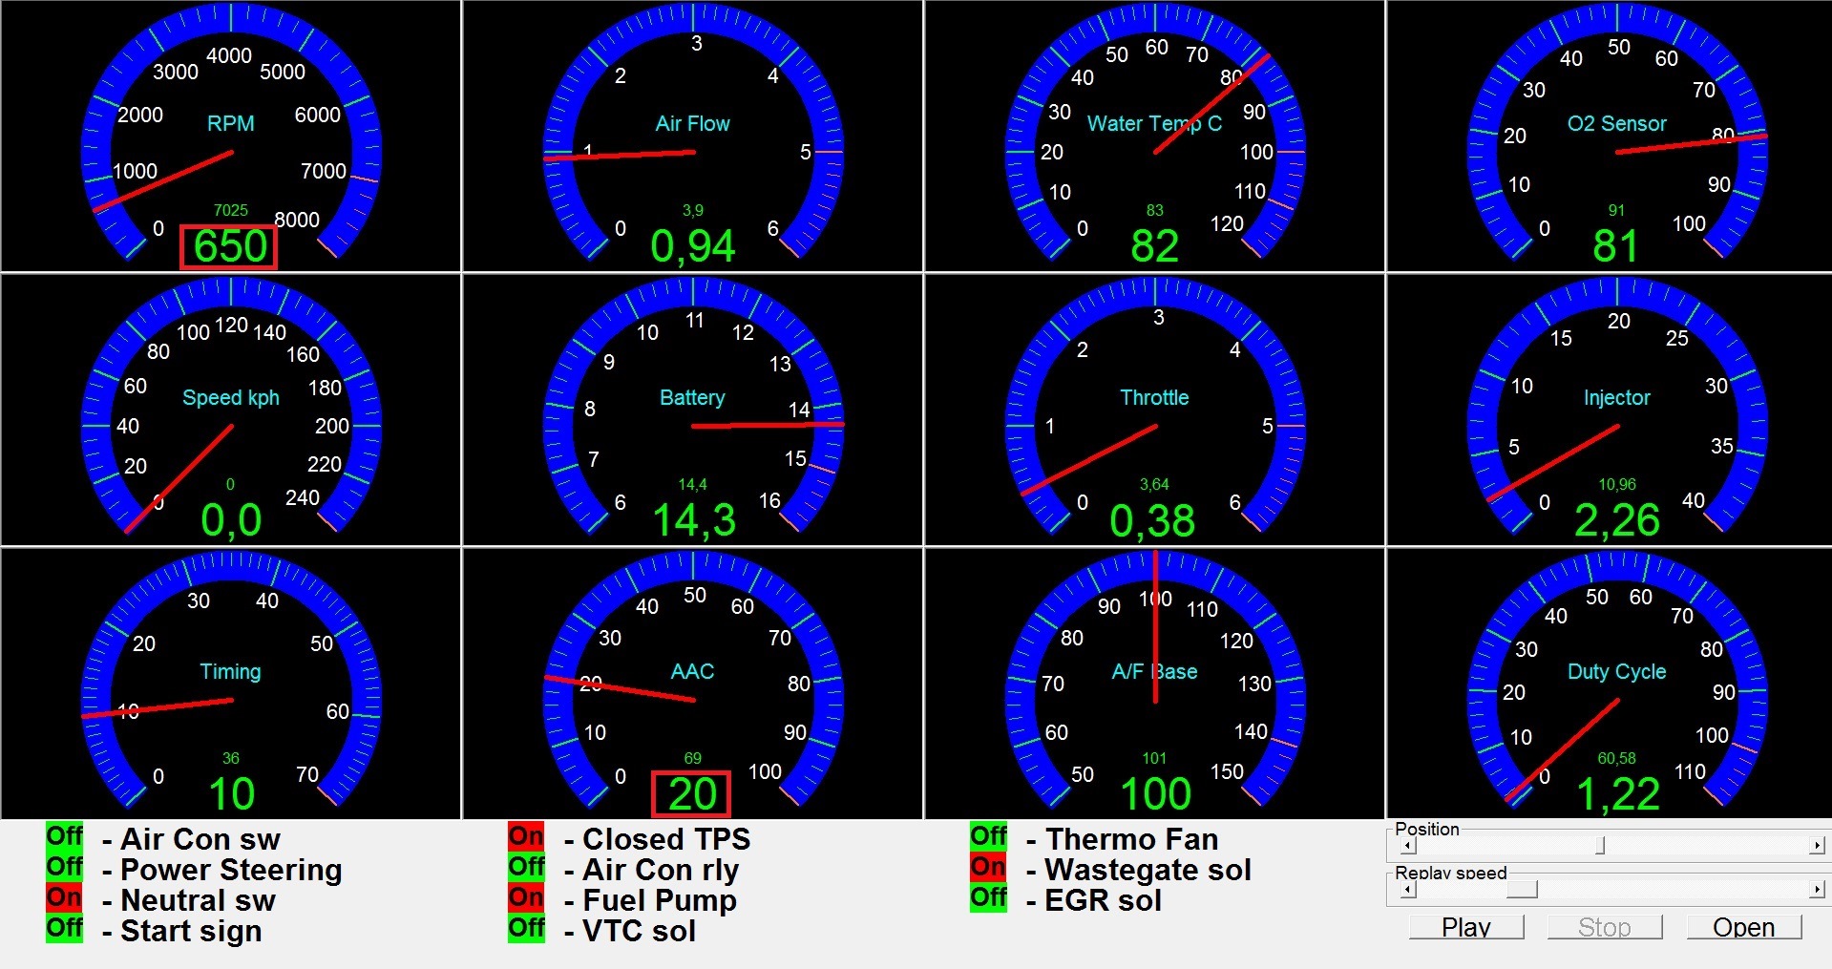Click the VTC sol Off indicator

(527, 928)
